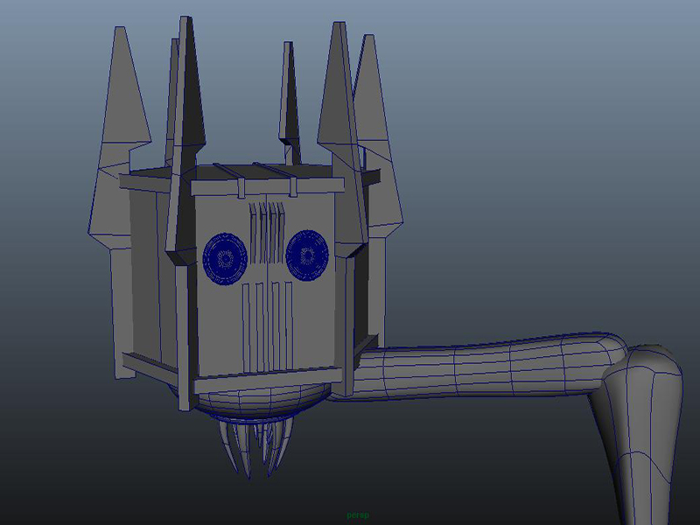Select the left blue eye disc
The width and height of the screenshot is (700, 525).
(225, 258)
